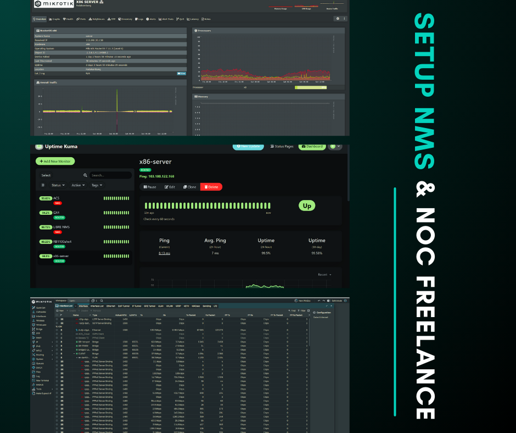Expand the Tags filter dropdown

coord(98,185)
